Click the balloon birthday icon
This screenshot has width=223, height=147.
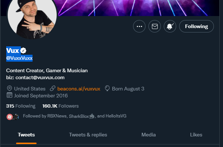pos(107,88)
